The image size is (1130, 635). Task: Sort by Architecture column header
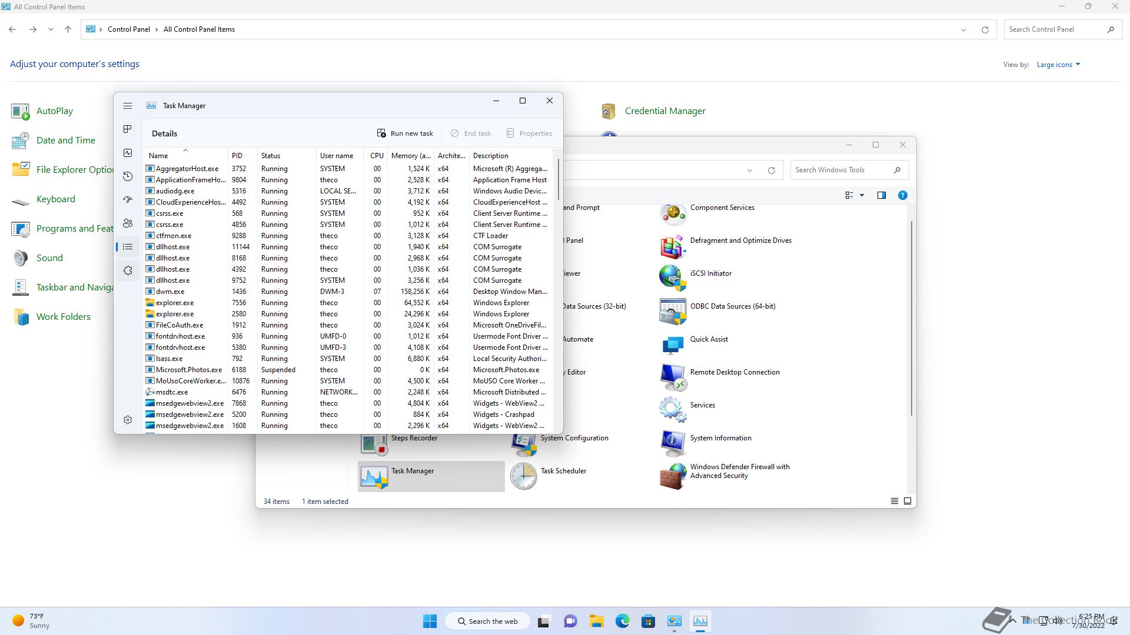pos(451,156)
